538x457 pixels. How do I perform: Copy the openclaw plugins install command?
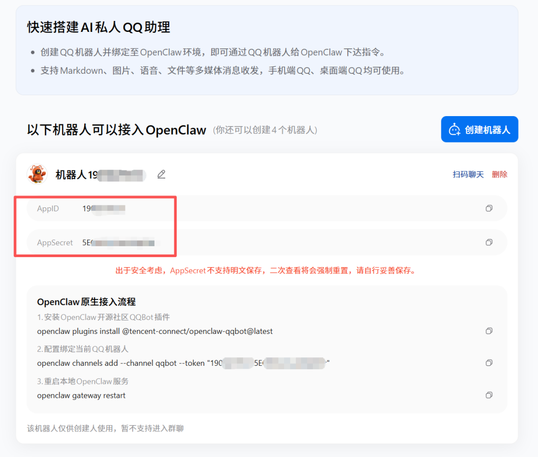click(x=489, y=330)
